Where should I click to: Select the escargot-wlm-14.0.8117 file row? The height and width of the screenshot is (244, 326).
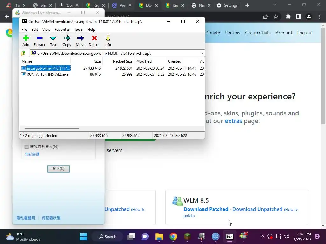112,68
